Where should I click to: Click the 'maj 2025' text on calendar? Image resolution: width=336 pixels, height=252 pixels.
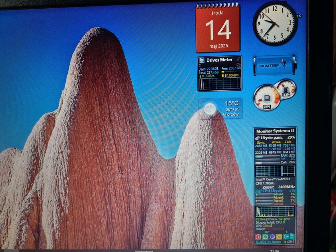tap(219, 46)
